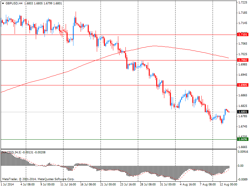Click the 1.6945 price scale value
Image resolution: width=249 pixels, height=187 pixels.
coord(243,75)
